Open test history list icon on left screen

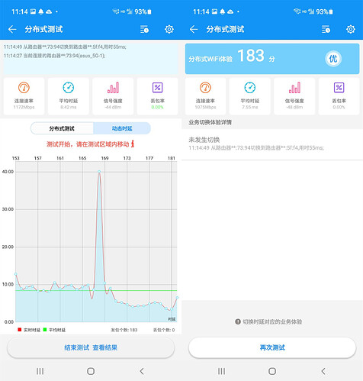[144, 29]
